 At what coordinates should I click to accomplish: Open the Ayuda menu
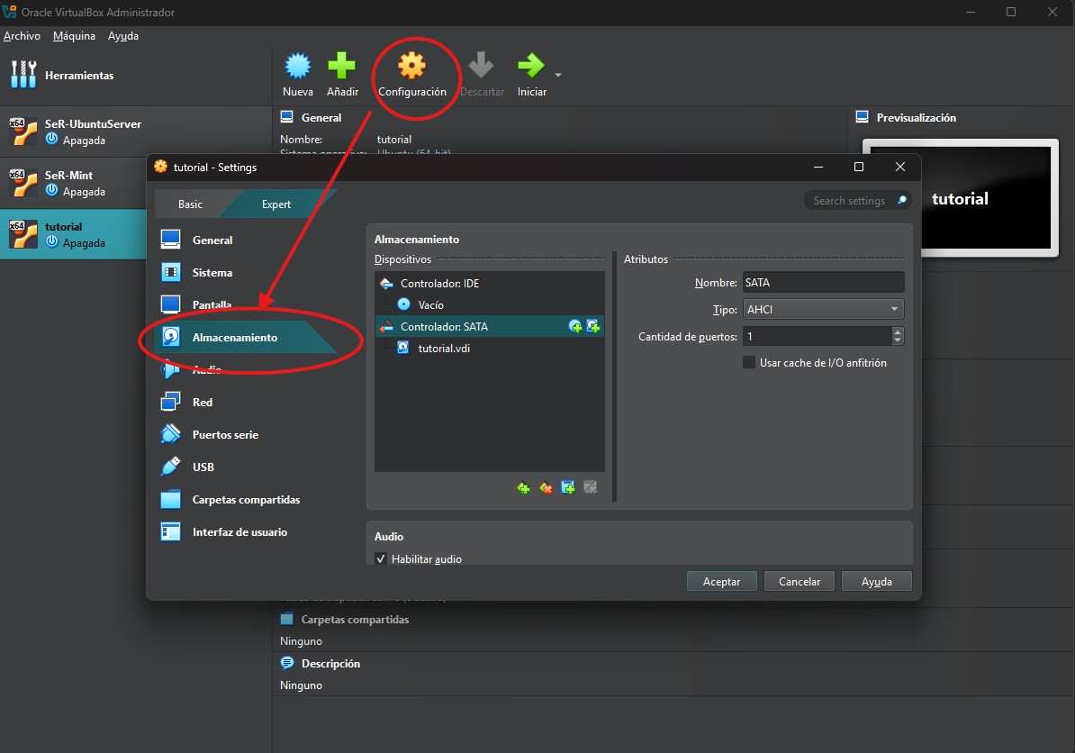coord(122,36)
